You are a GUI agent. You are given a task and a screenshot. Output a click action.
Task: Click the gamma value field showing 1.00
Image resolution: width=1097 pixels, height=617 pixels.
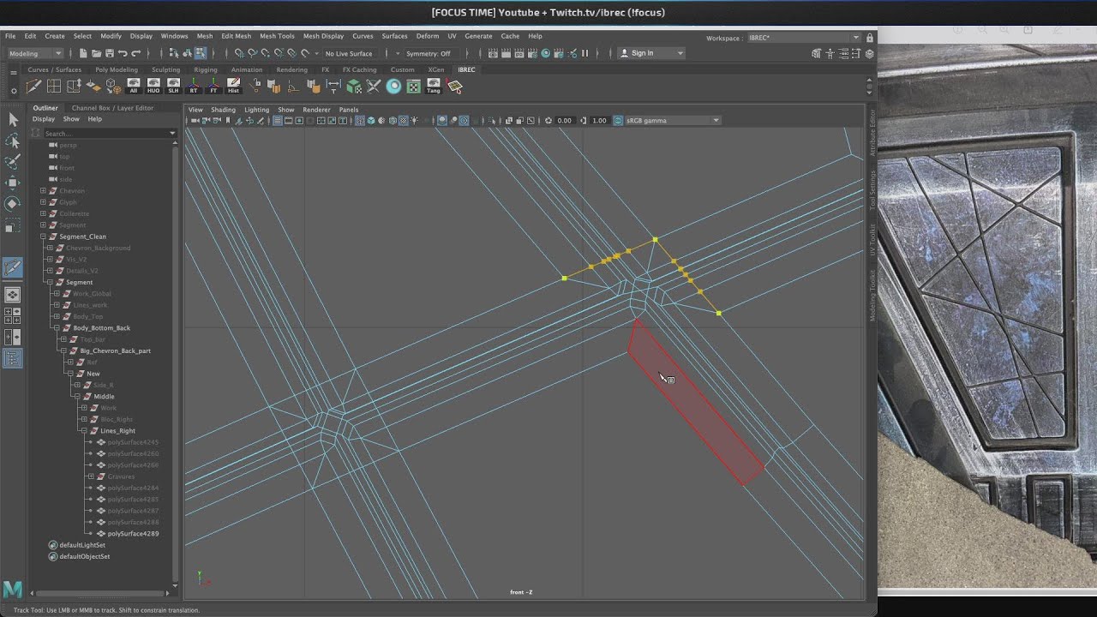[599, 121]
